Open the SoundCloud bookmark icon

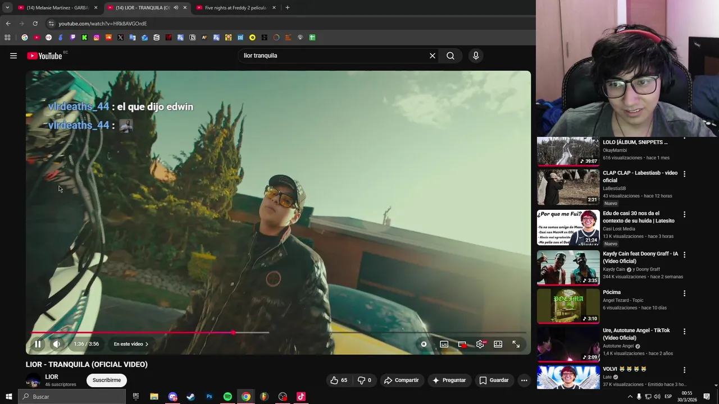click(x=108, y=38)
